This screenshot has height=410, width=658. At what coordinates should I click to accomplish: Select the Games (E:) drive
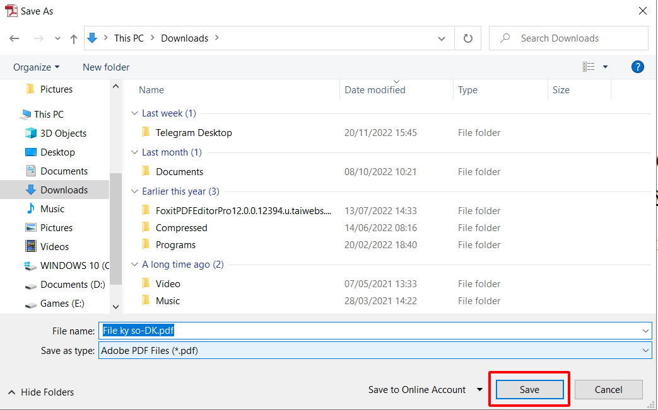[62, 303]
